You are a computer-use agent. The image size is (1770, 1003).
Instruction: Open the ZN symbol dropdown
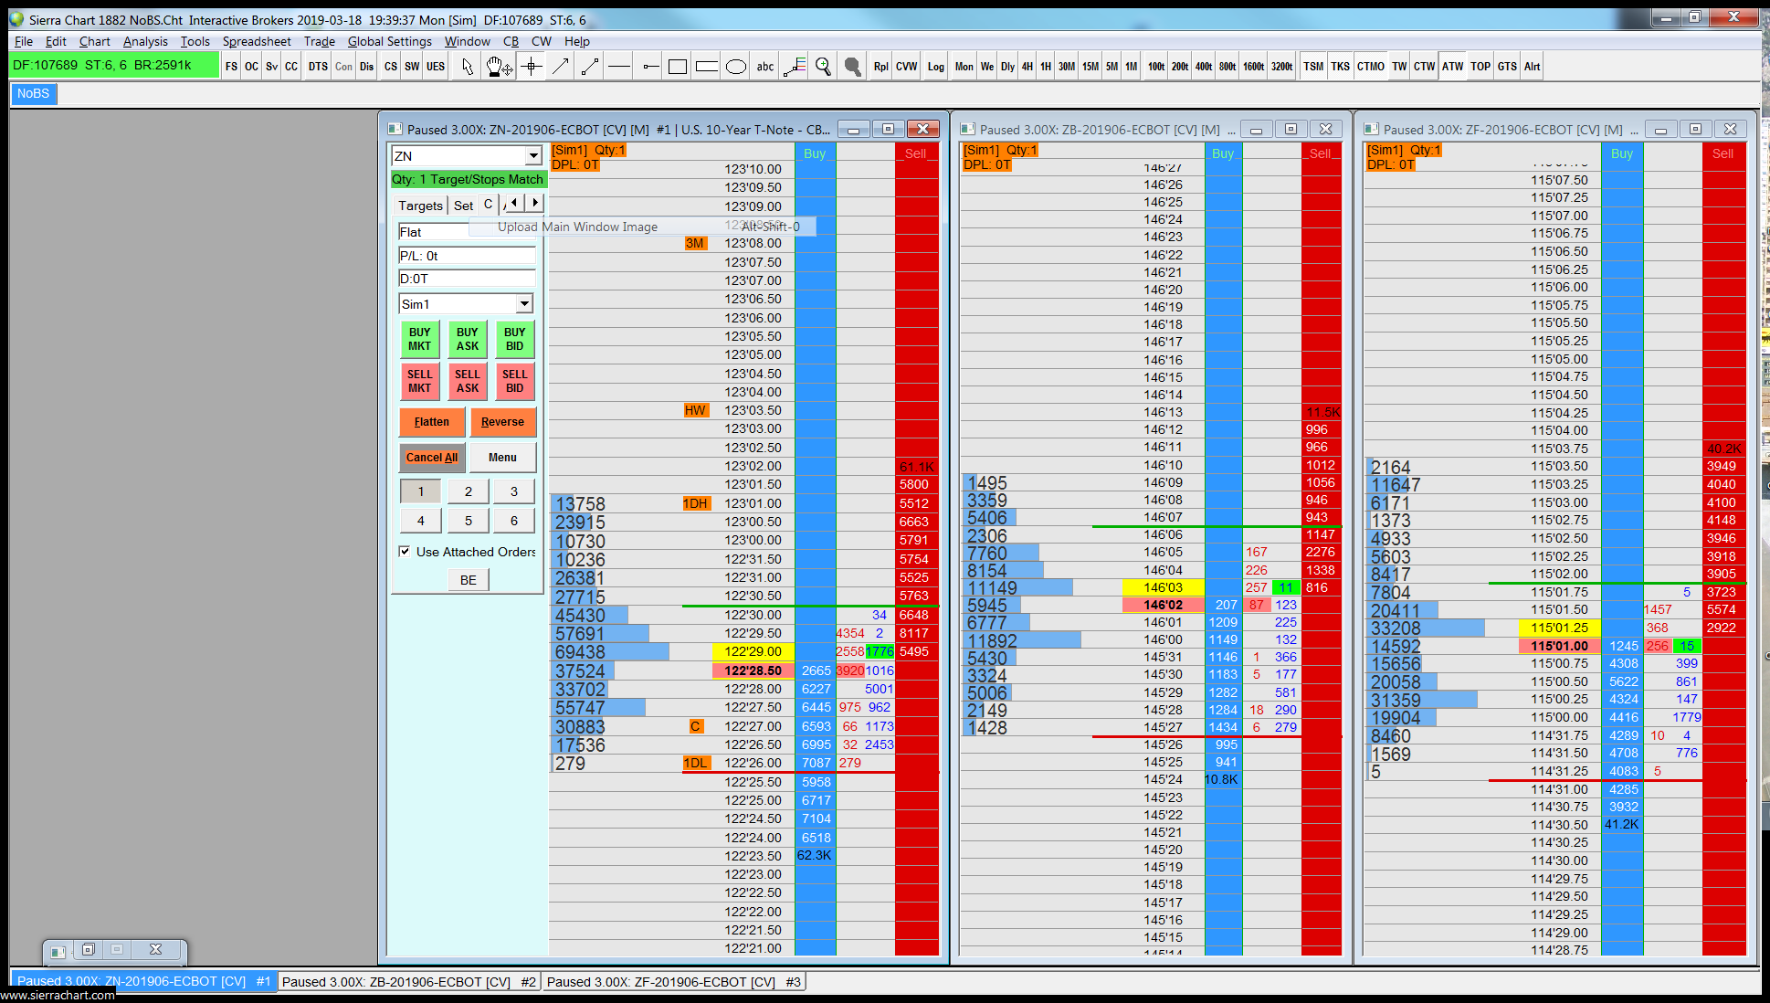pyautogui.click(x=533, y=156)
